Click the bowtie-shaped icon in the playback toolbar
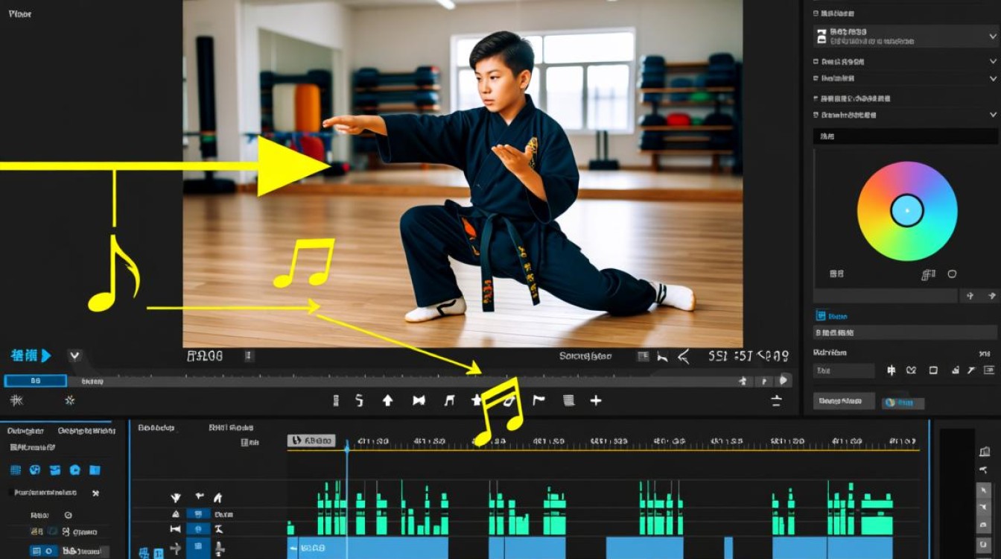This screenshot has height=559, width=1001. [x=419, y=400]
